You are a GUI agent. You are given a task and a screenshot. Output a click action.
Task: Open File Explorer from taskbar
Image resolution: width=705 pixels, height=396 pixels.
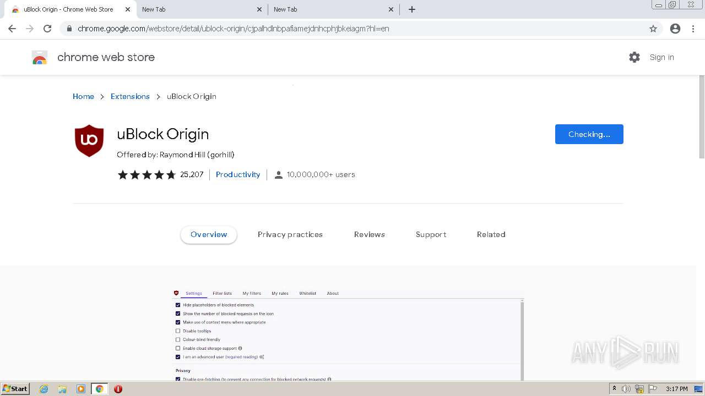point(62,389)
